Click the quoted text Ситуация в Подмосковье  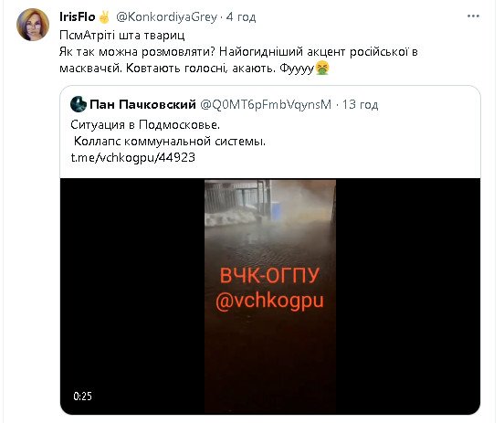click(x=145, y=124)
